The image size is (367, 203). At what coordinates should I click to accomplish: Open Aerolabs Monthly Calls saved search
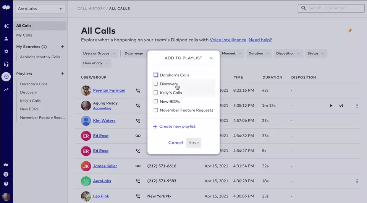coord(40,57)
